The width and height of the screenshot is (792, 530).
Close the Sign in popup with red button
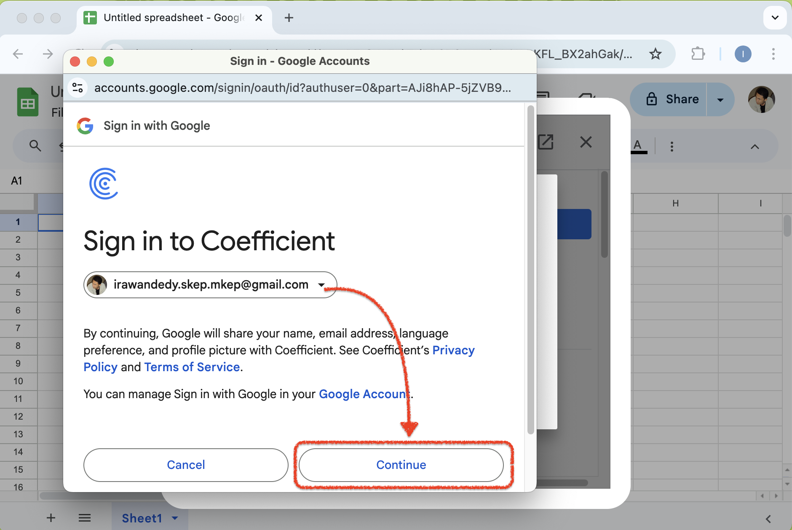click(x=75, y=62)
